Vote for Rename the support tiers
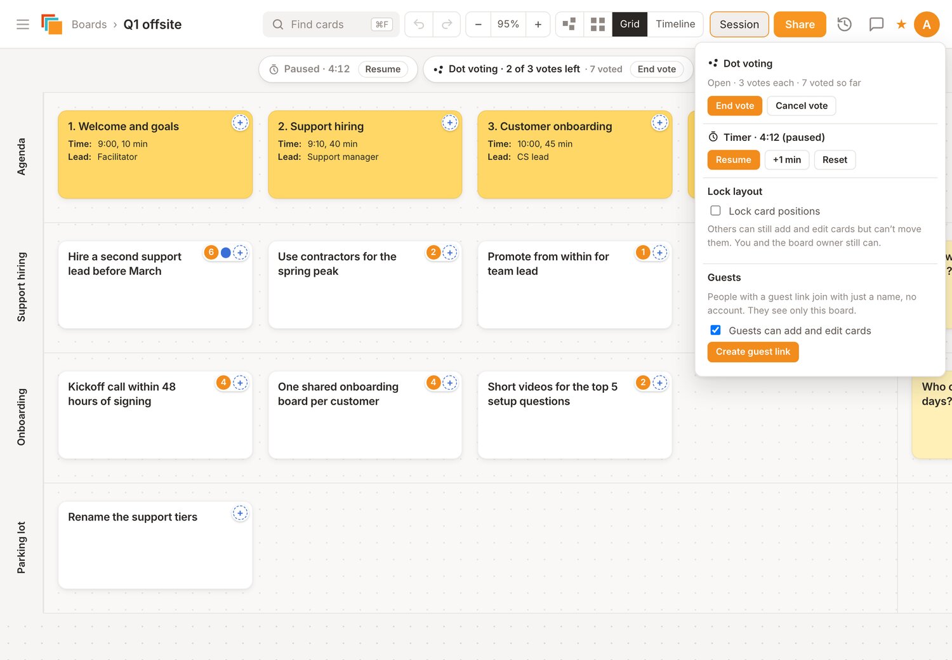Screen dimensions: 952x660 point(240,513)
